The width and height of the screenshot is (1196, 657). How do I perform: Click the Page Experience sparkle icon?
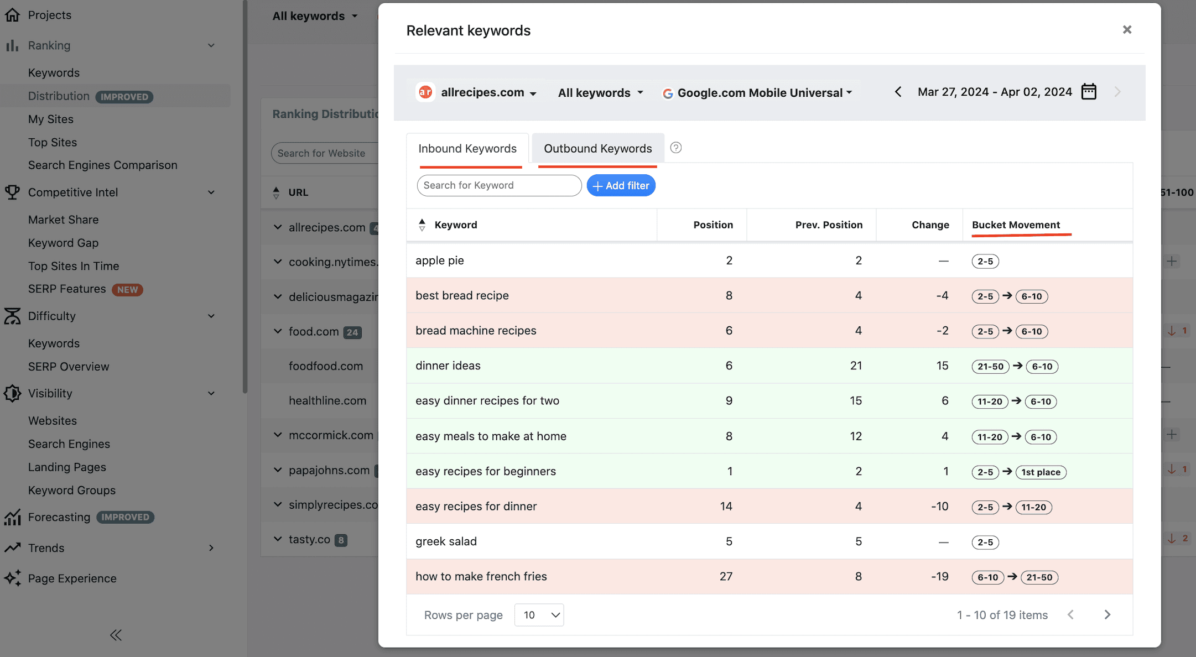click(x=12, y=578)
